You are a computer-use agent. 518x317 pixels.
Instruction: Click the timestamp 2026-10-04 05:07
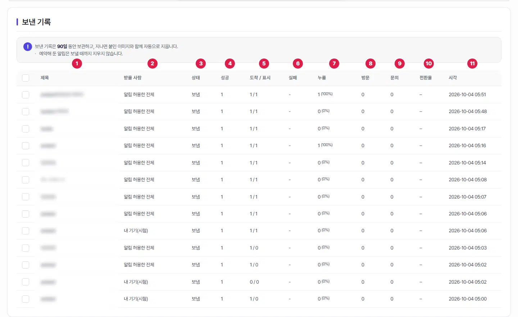(468, 197)
